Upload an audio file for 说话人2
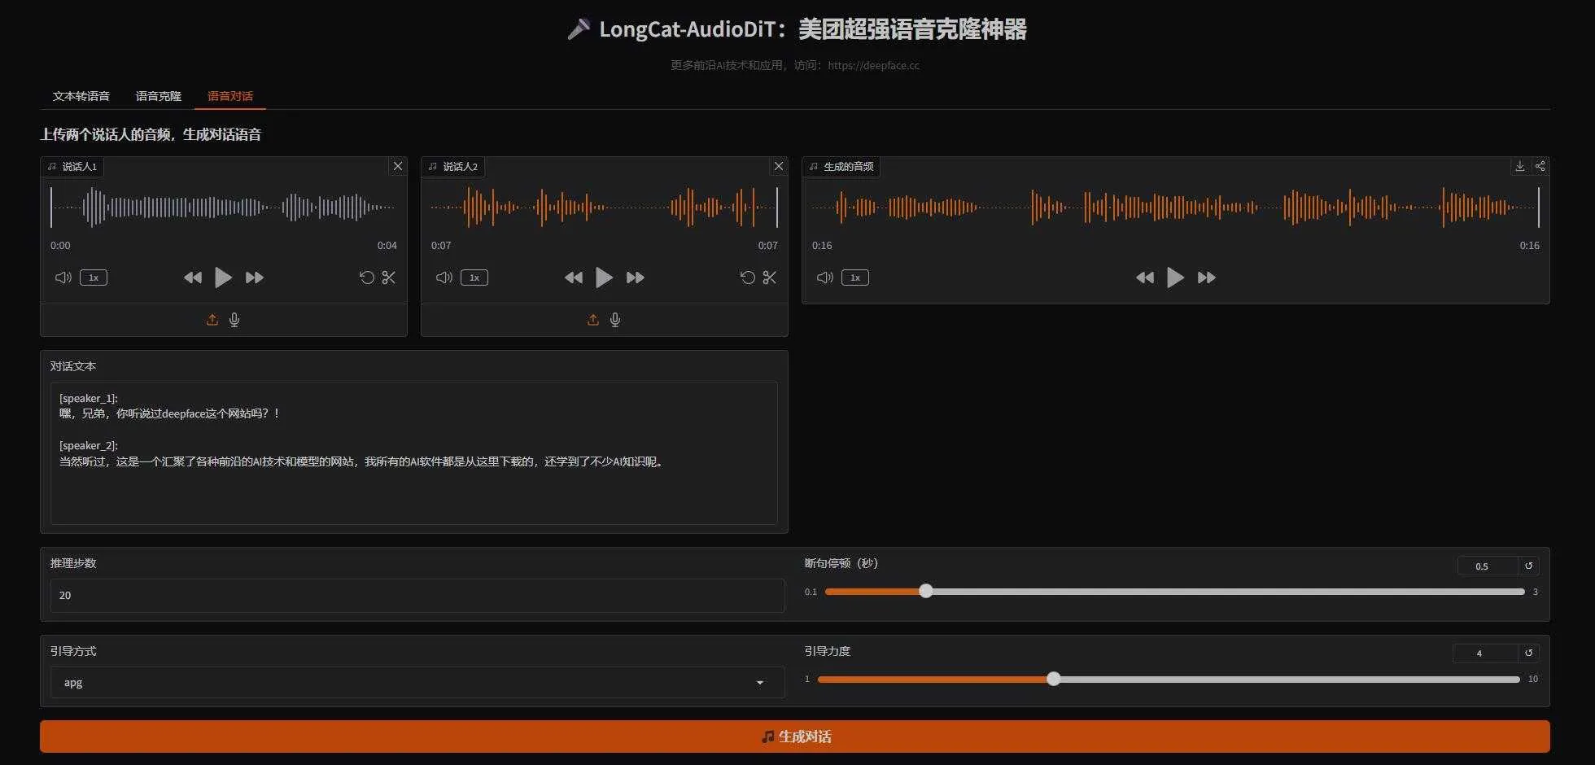Screen dimensions: 1595x765 point(593,319)
